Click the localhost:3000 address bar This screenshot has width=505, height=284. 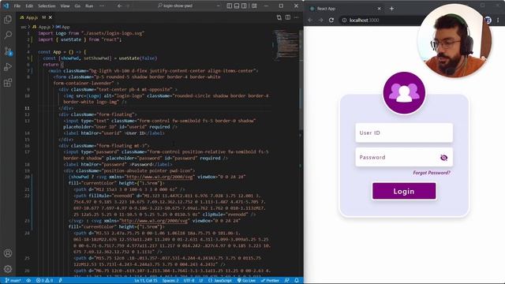coord(365,20)
